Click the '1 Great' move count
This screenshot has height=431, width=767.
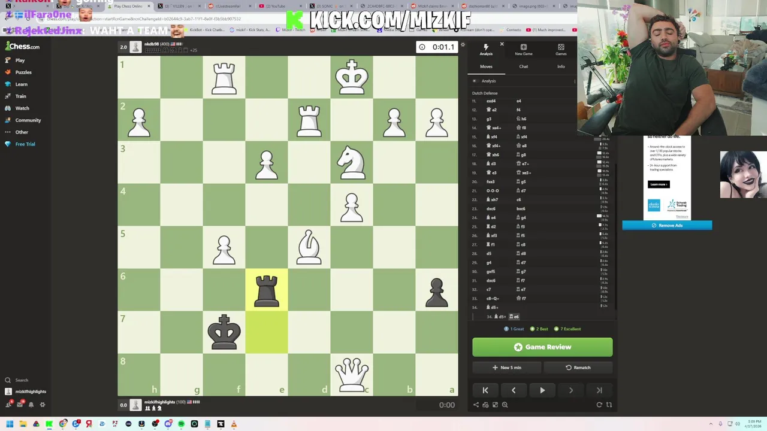(514, 329)
